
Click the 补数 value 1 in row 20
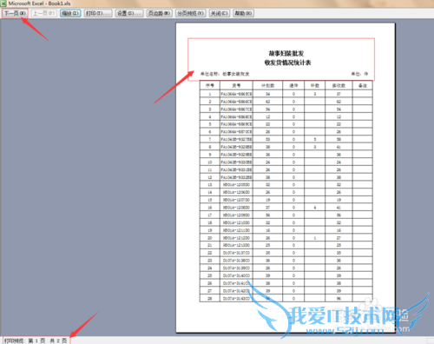pyautogui.click(x=315, y=238)
